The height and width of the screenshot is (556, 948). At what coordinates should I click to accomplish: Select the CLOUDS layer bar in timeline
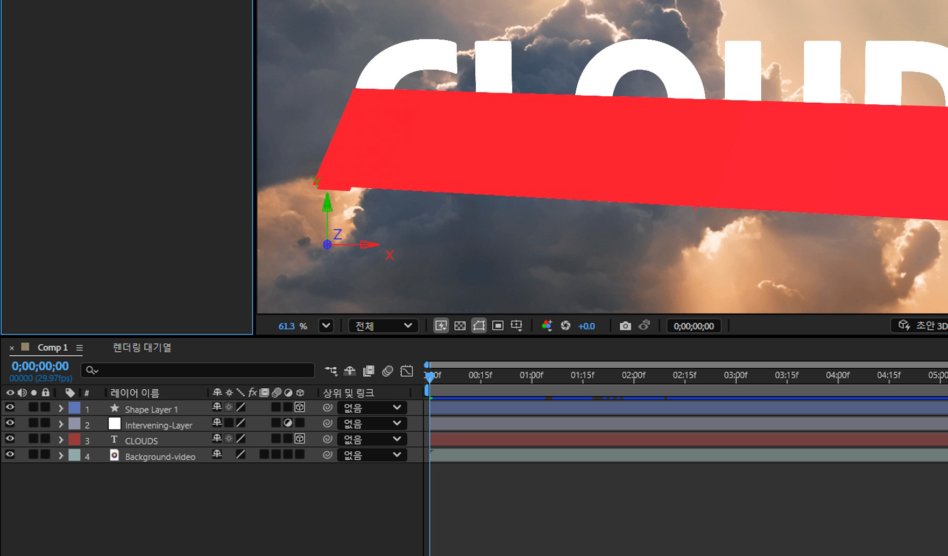click(x=689, y=439)
